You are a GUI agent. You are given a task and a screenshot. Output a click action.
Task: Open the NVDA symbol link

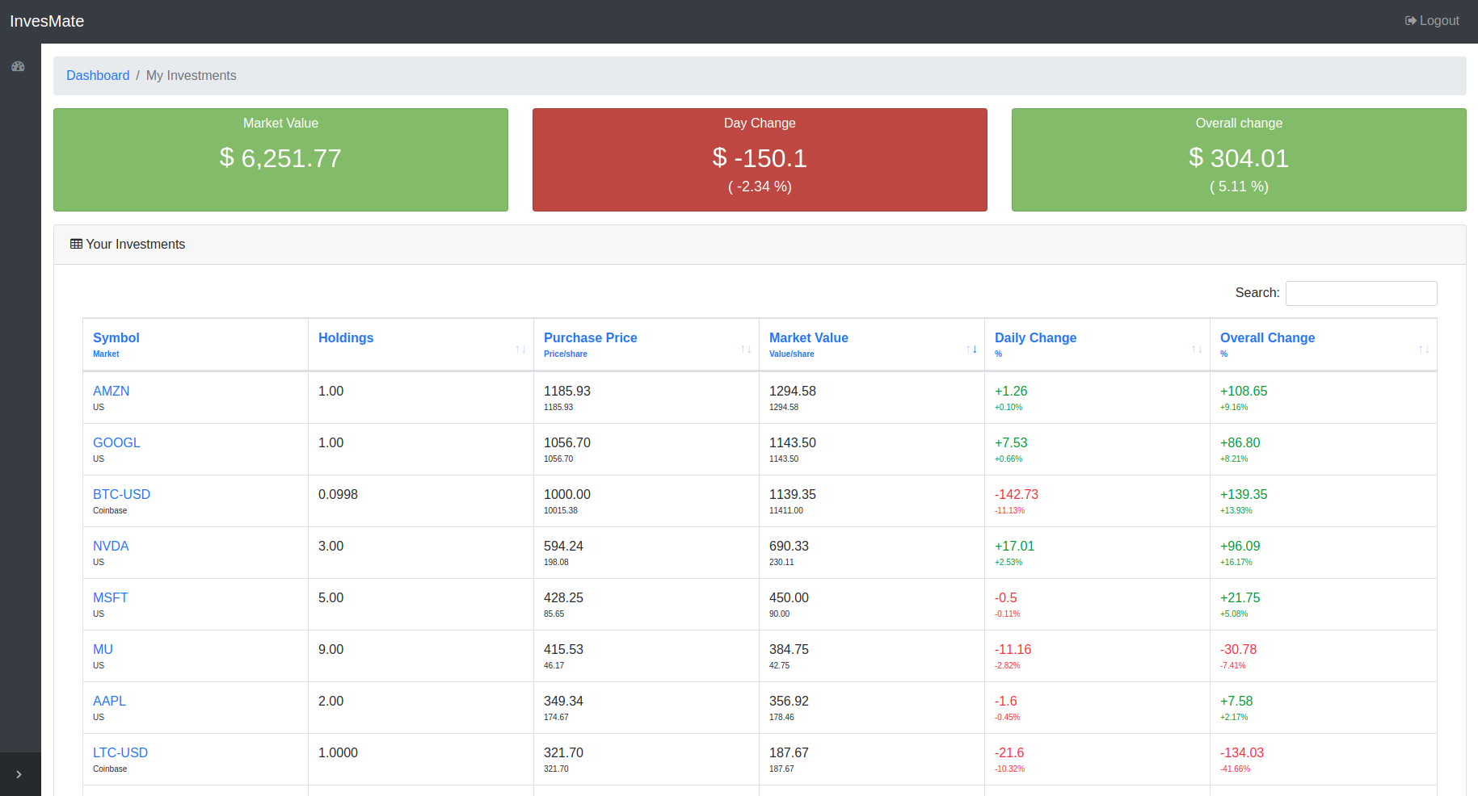tap(111, 546)
